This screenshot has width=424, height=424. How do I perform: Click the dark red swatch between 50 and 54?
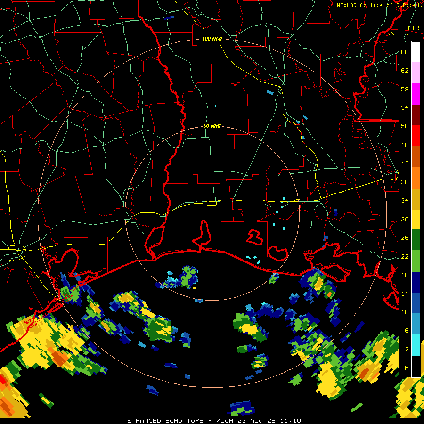point(416,115)
